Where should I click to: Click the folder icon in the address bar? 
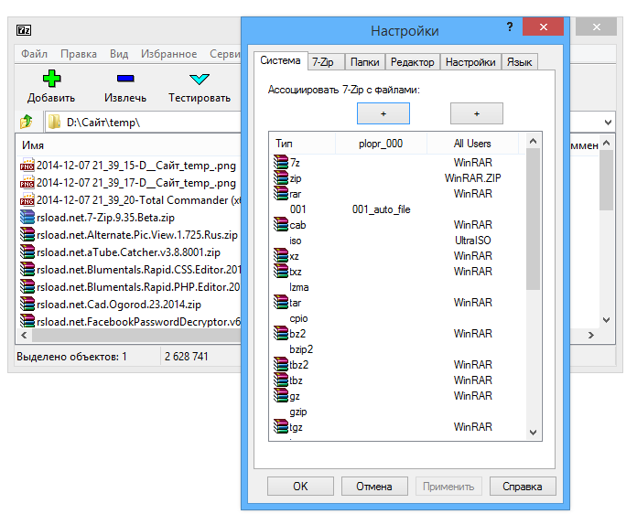point(54,122)
